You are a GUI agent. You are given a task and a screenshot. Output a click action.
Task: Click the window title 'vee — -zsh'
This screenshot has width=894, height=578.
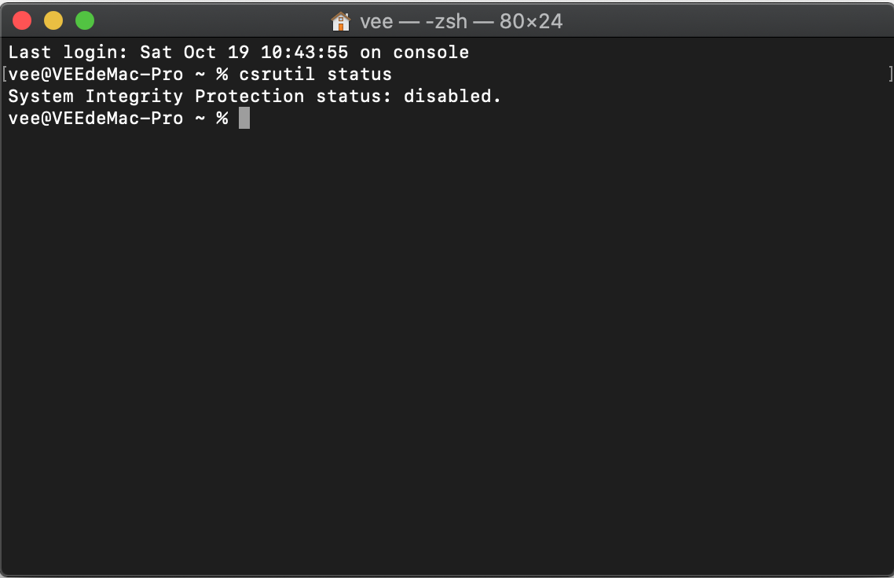click(413, 22)
